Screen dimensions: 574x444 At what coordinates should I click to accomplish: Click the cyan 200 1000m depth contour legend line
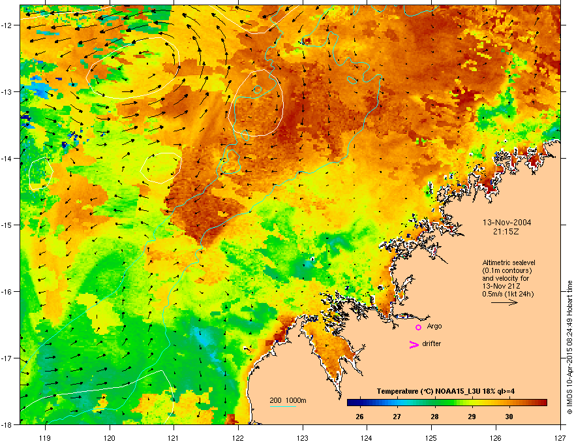tap(282, 406)
